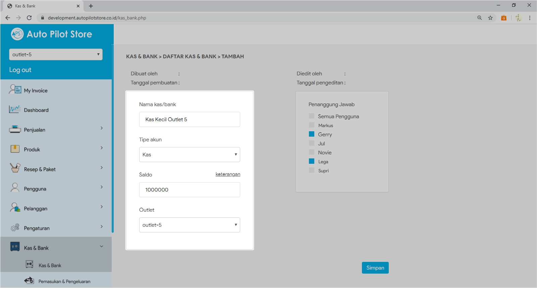
Task: Bookmark this page with the star icon
Action: click(490, 18)
